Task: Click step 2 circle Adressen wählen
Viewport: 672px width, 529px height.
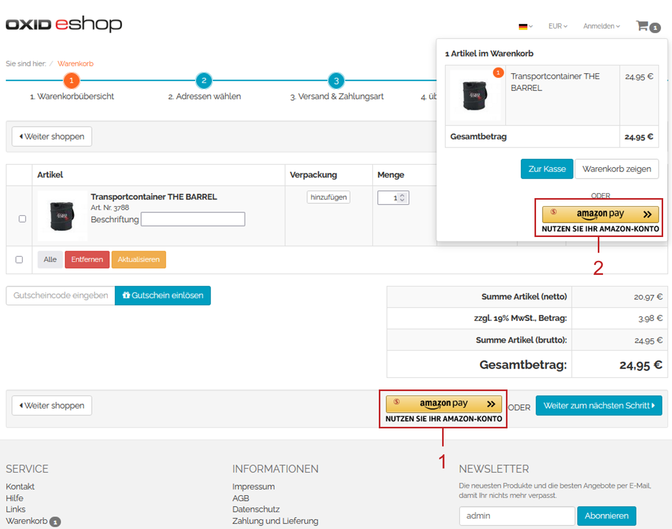Action: pyautogui.click(x=204, y=80)
